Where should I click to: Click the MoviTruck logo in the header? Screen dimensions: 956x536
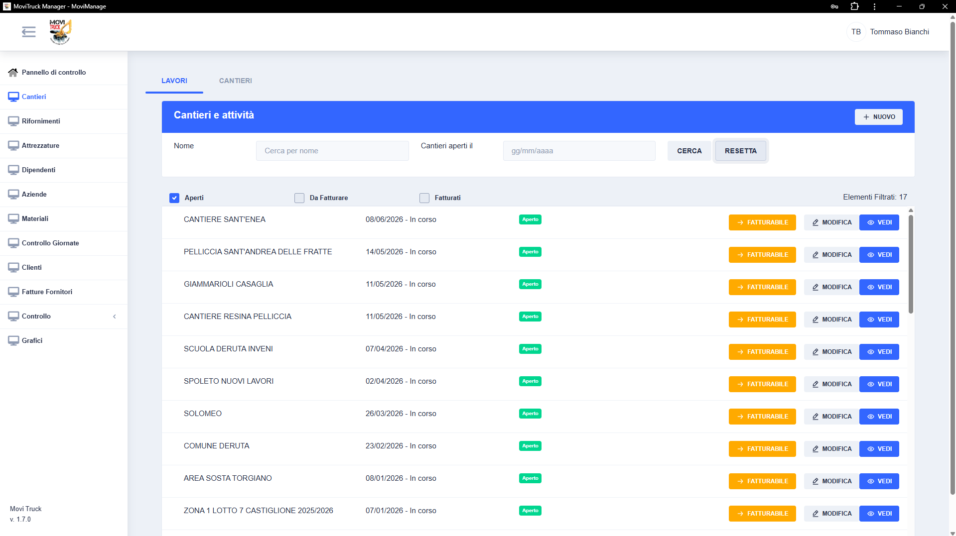click(x=60, y=32)
